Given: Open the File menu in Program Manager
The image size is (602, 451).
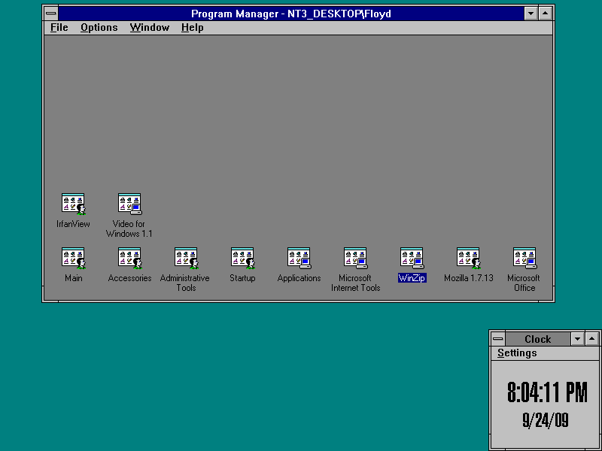Looking at the screenshot, I should pyautogui.click(x=59, y=28).
